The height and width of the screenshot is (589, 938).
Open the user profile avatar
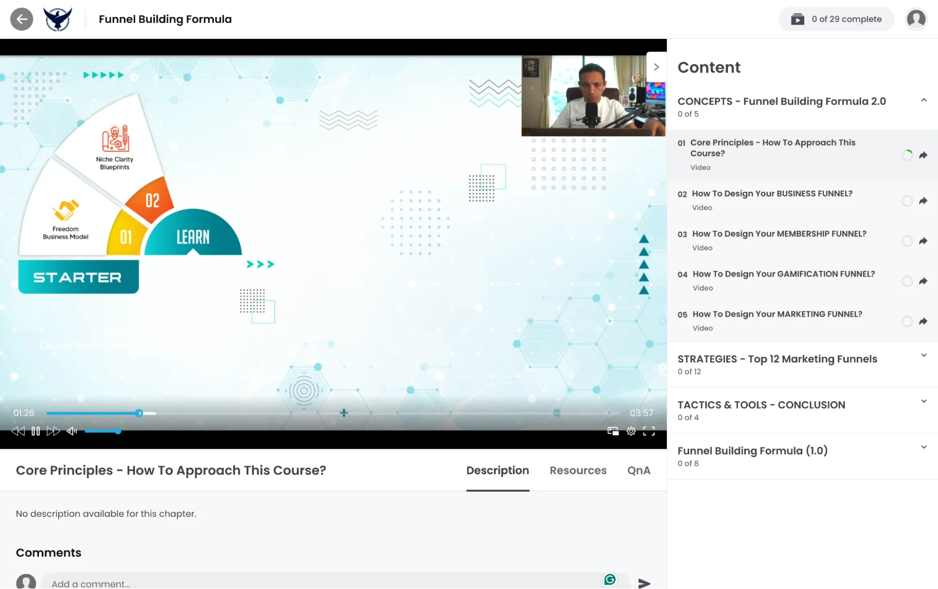pyautogui.click(x=916, y=19)
